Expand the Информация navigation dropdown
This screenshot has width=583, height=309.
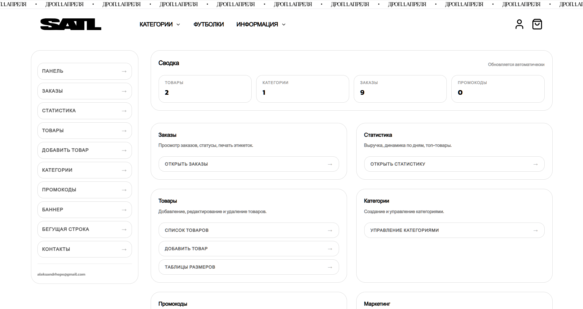click(x=261, y=24)
